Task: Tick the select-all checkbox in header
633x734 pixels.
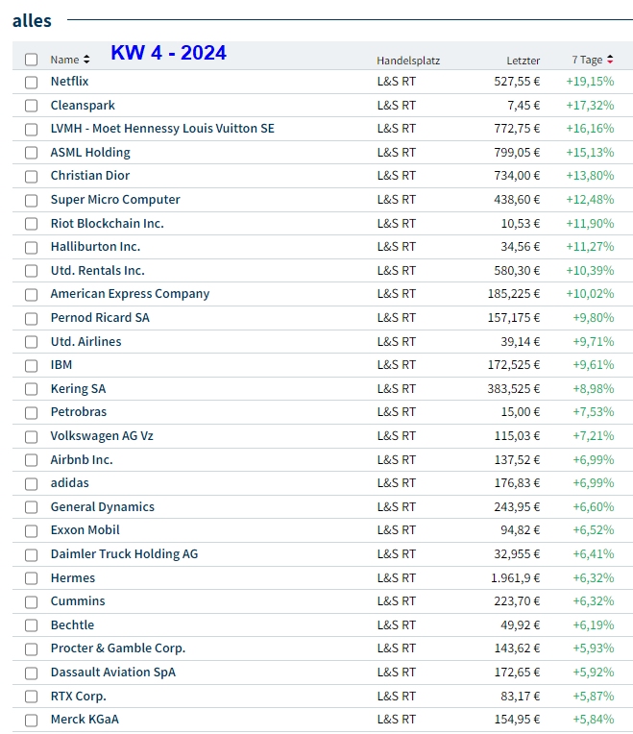Action: click(x=32, y=60)
